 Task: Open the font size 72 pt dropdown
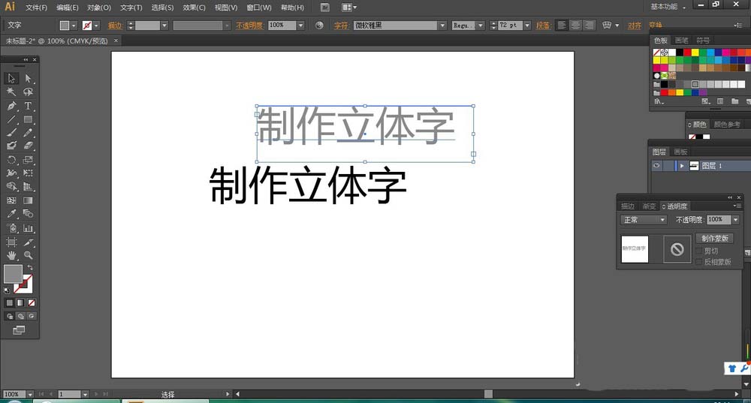click(527, 26)
